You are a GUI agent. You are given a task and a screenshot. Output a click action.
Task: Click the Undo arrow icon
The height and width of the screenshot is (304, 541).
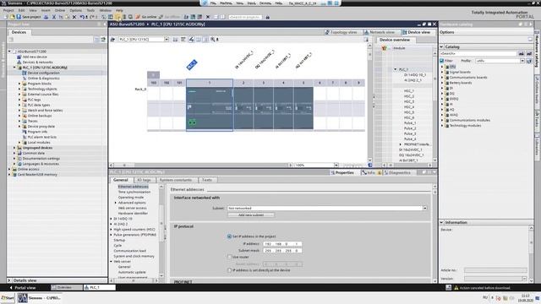(82, 17)
